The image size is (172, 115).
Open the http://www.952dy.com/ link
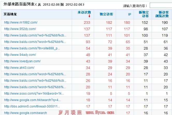click(x=20, y=29)
